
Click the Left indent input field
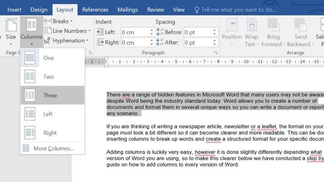[x=134, y=32]
